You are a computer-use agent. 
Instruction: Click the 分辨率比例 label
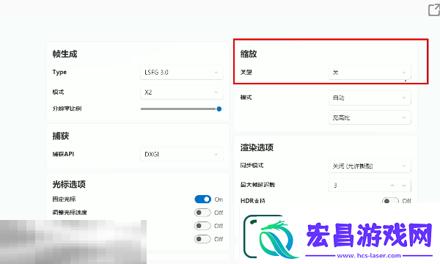coord(67,109)
